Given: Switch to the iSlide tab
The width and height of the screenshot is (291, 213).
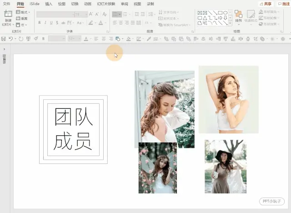Looking at the screenshot, I should [35, 4].
